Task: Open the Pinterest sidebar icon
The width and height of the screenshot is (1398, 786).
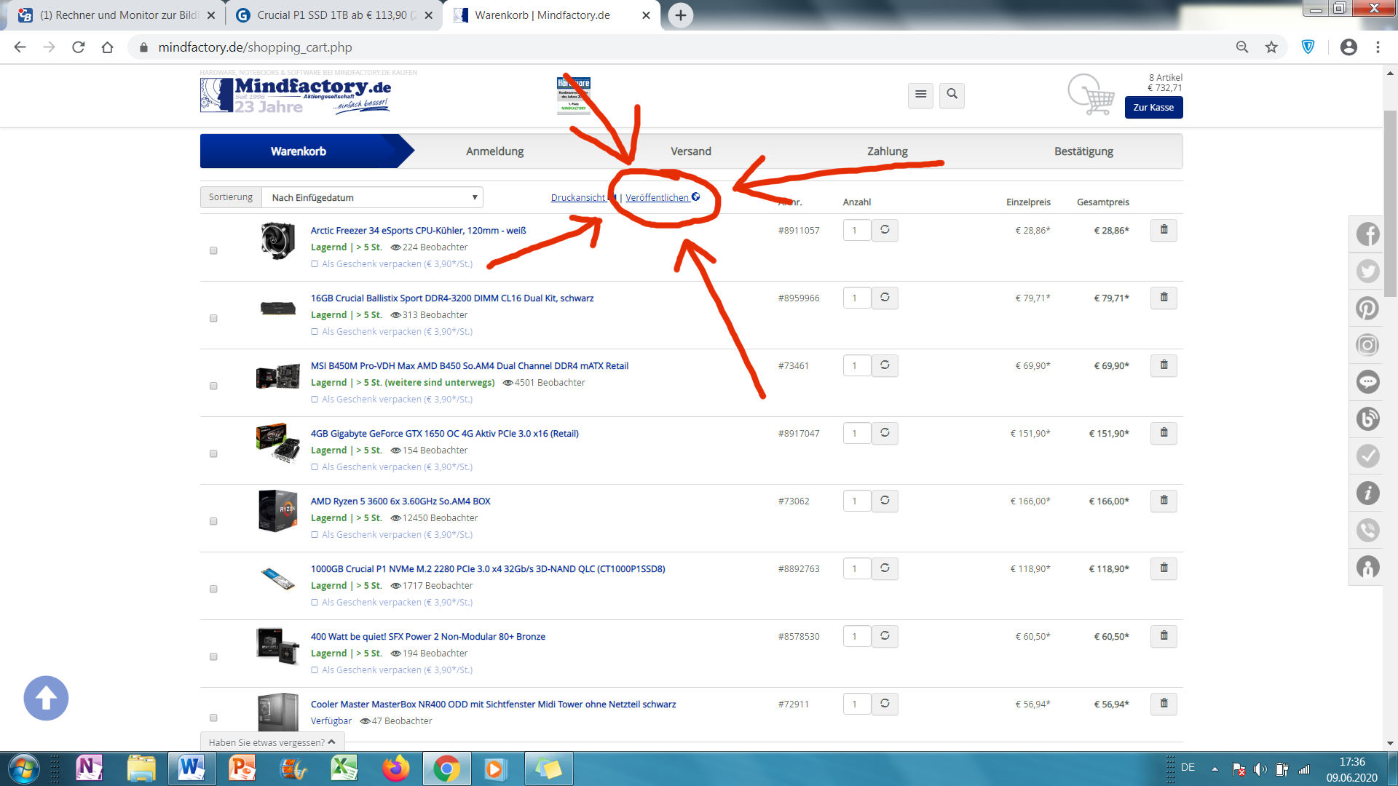Action: [x=1367, y=308]
